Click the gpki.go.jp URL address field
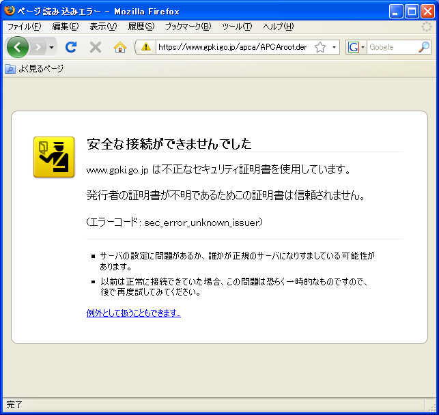This screenshot has height=415, width=439. coord(233,47)
